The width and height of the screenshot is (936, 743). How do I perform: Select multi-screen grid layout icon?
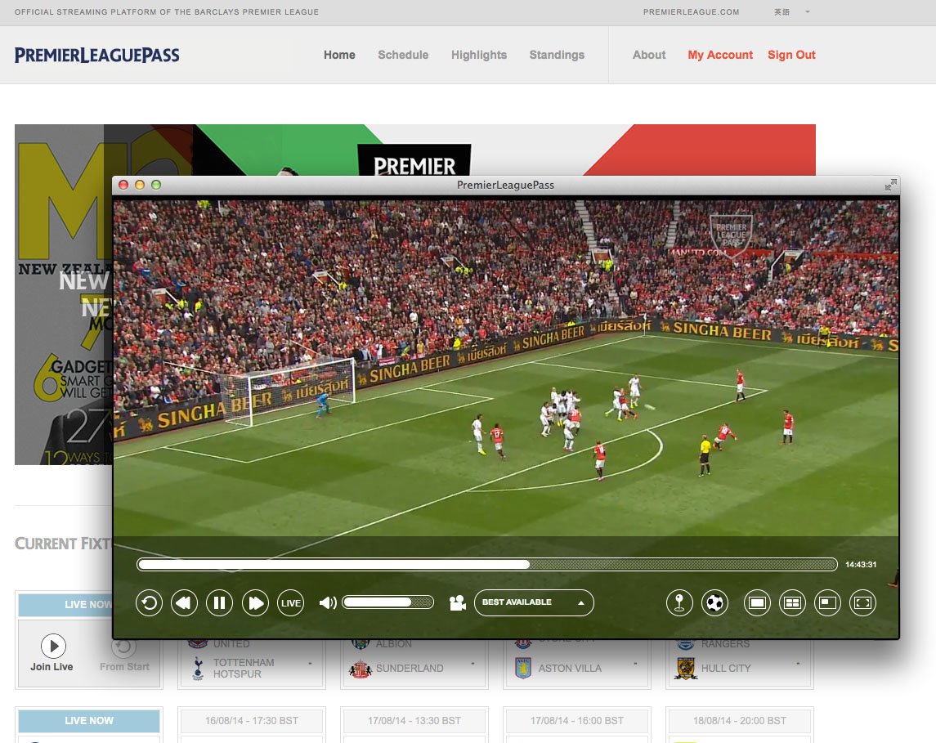tap(792, 602)
